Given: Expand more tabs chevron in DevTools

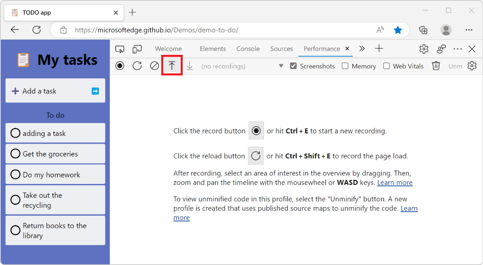Looking at the screenshot, I should pyautogui.click(x=362, y=48).
